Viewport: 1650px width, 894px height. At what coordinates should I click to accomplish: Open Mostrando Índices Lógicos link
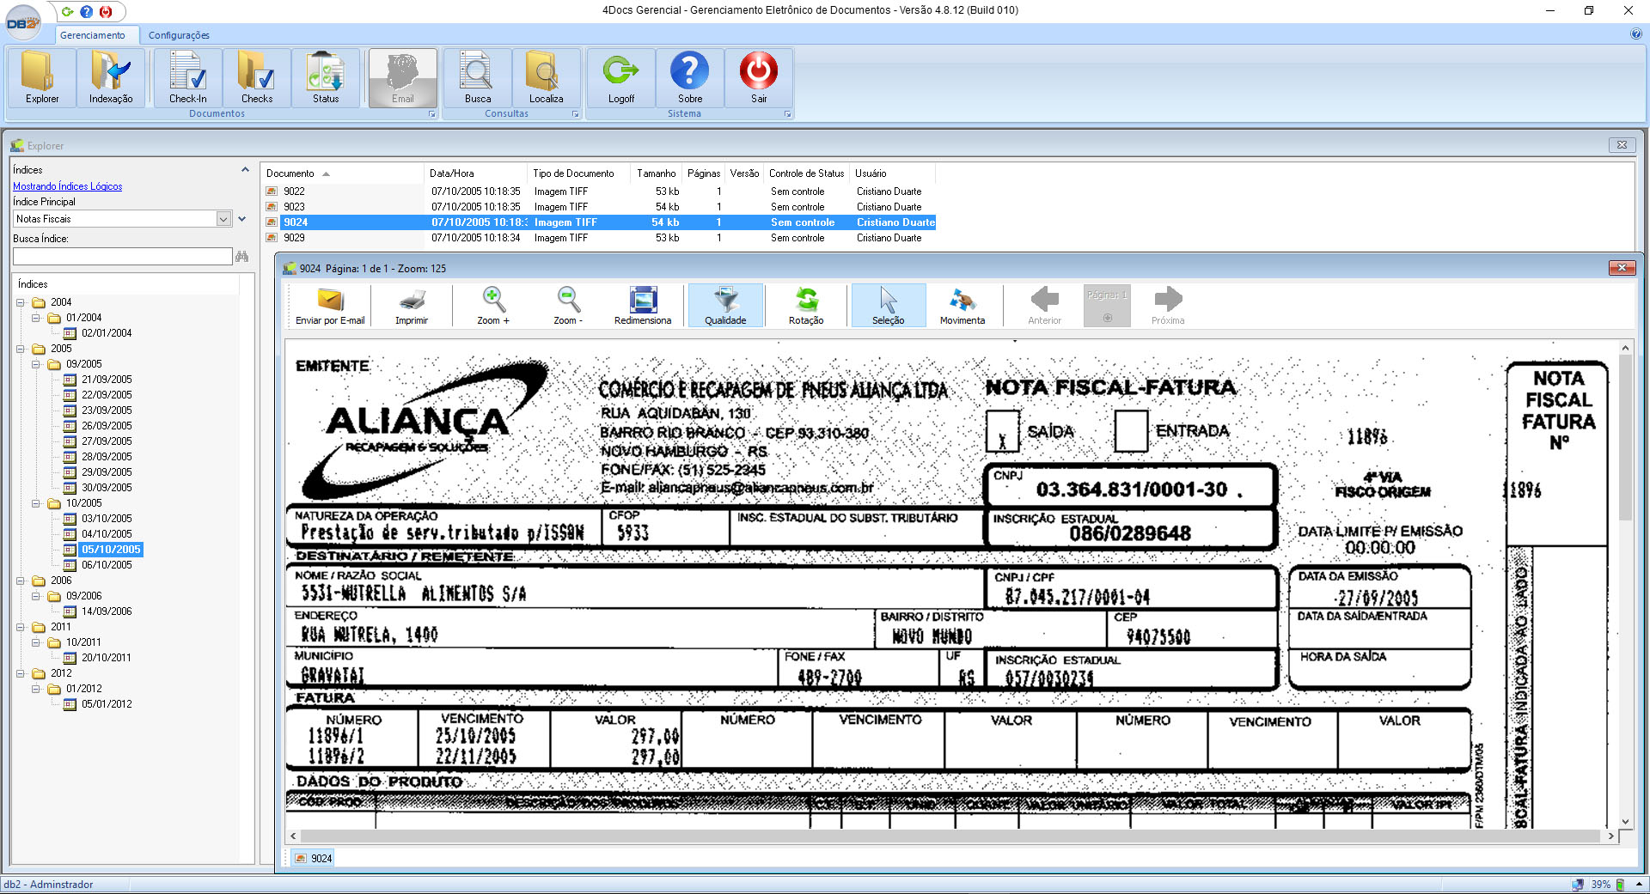(x=67, y=186)
